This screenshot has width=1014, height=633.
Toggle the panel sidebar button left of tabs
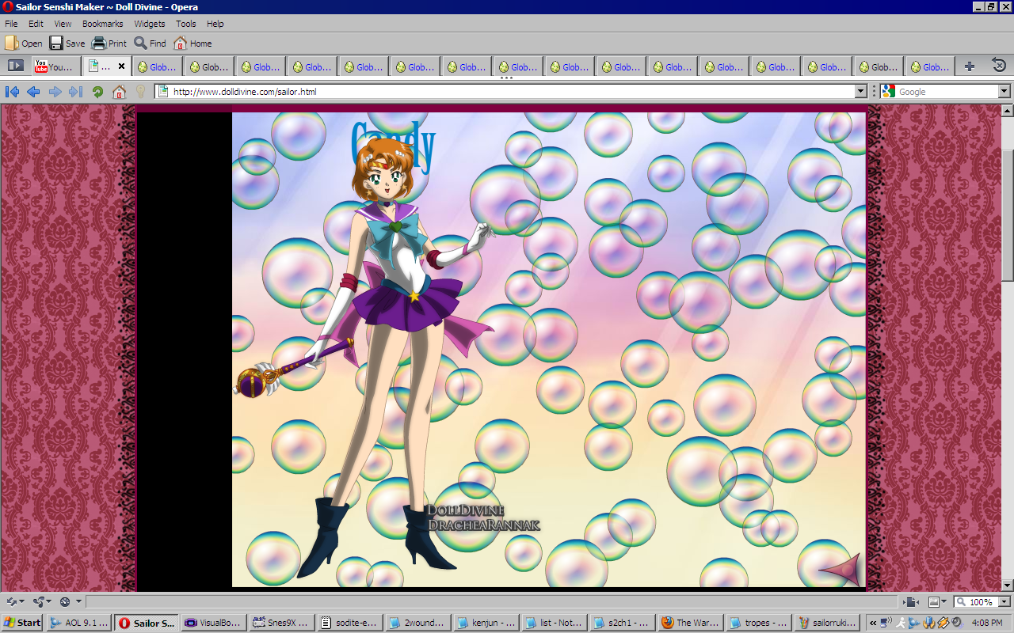(x=15, y=66)
